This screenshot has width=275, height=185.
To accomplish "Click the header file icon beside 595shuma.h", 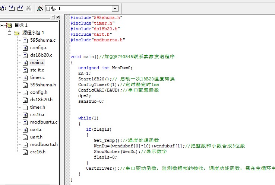I will [25, 85].
